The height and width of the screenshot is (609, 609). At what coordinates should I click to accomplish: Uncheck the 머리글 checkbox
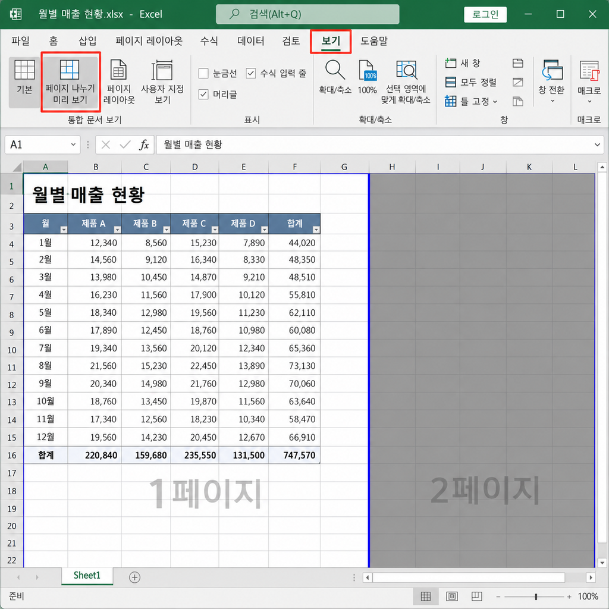pyautogui.click(x=203, y=94)
